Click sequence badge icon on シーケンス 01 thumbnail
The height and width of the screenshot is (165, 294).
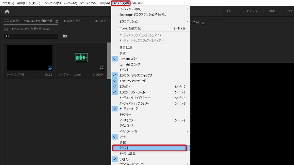(x=50, y=68)
